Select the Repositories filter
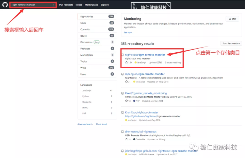This screenshot has width=245, height=158. tap(97, 17)
